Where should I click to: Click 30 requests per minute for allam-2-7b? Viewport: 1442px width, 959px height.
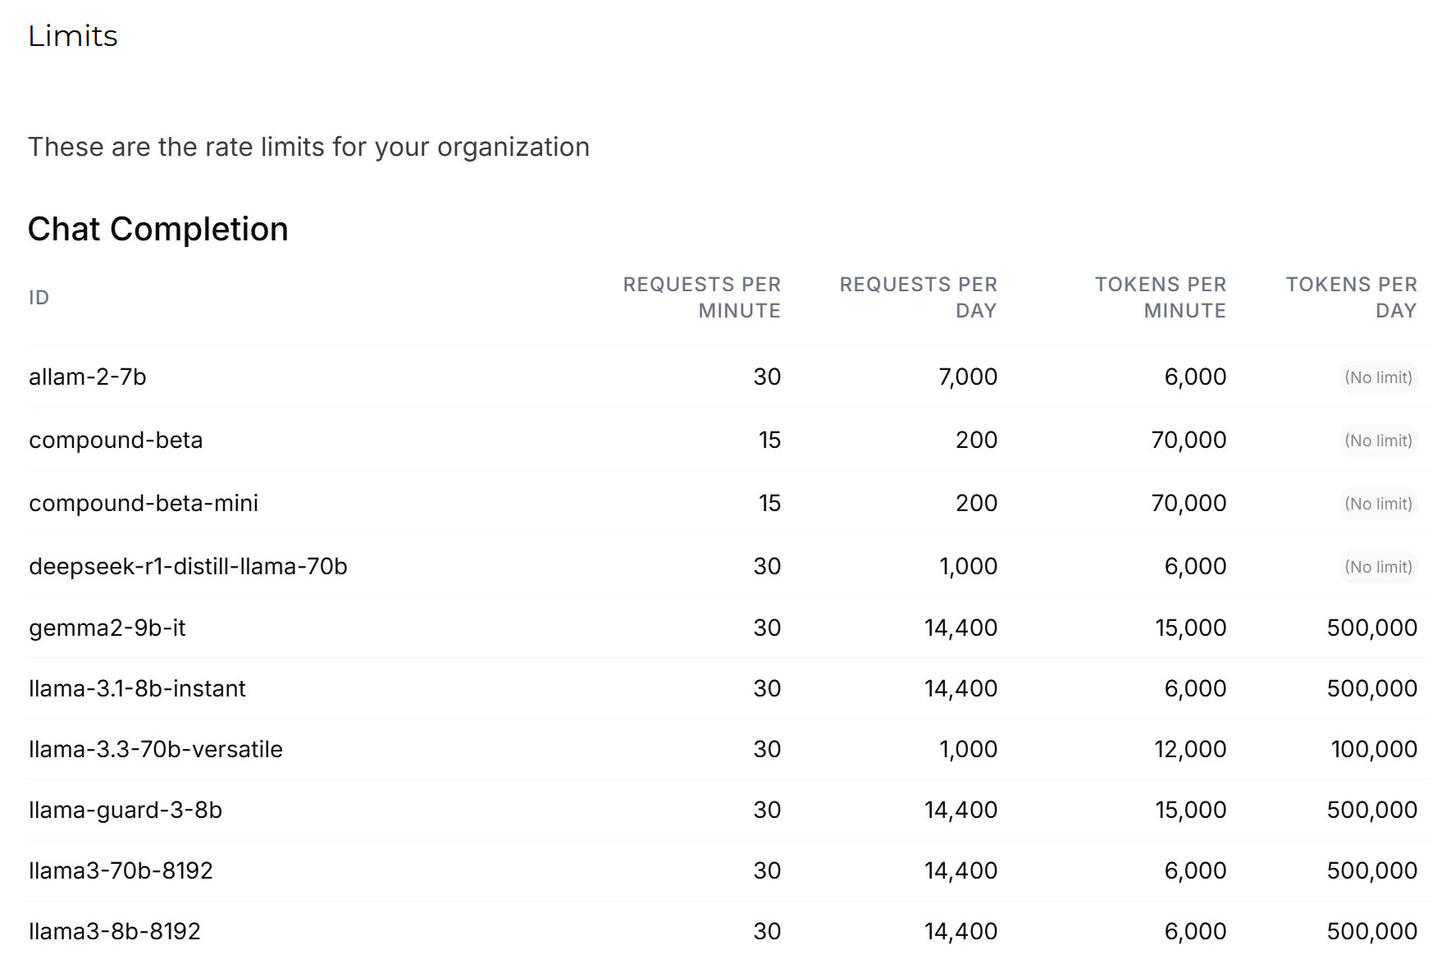pyautogui.click(x=768, y=377)
